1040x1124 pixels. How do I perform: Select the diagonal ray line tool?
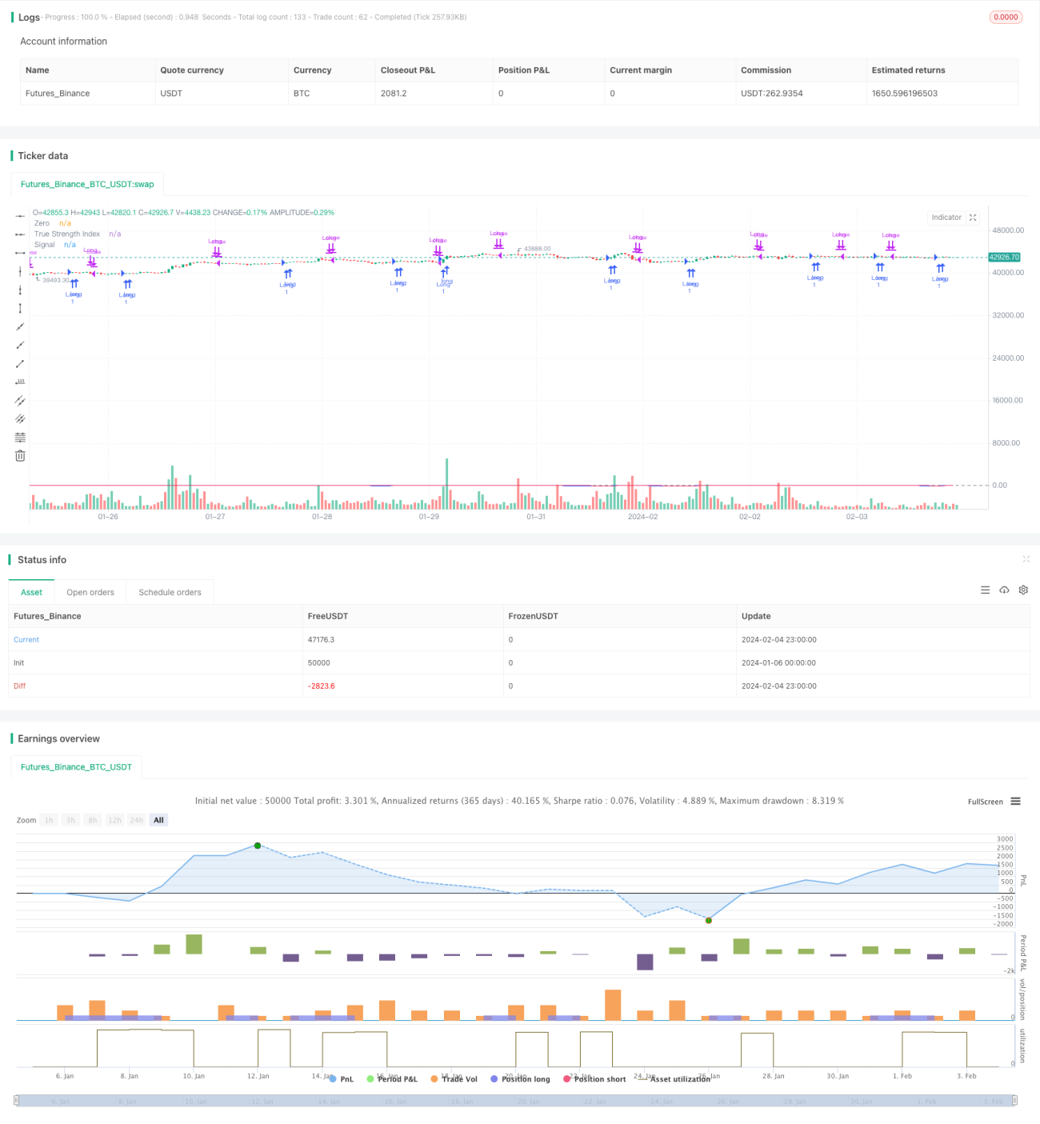pos(20,345)
